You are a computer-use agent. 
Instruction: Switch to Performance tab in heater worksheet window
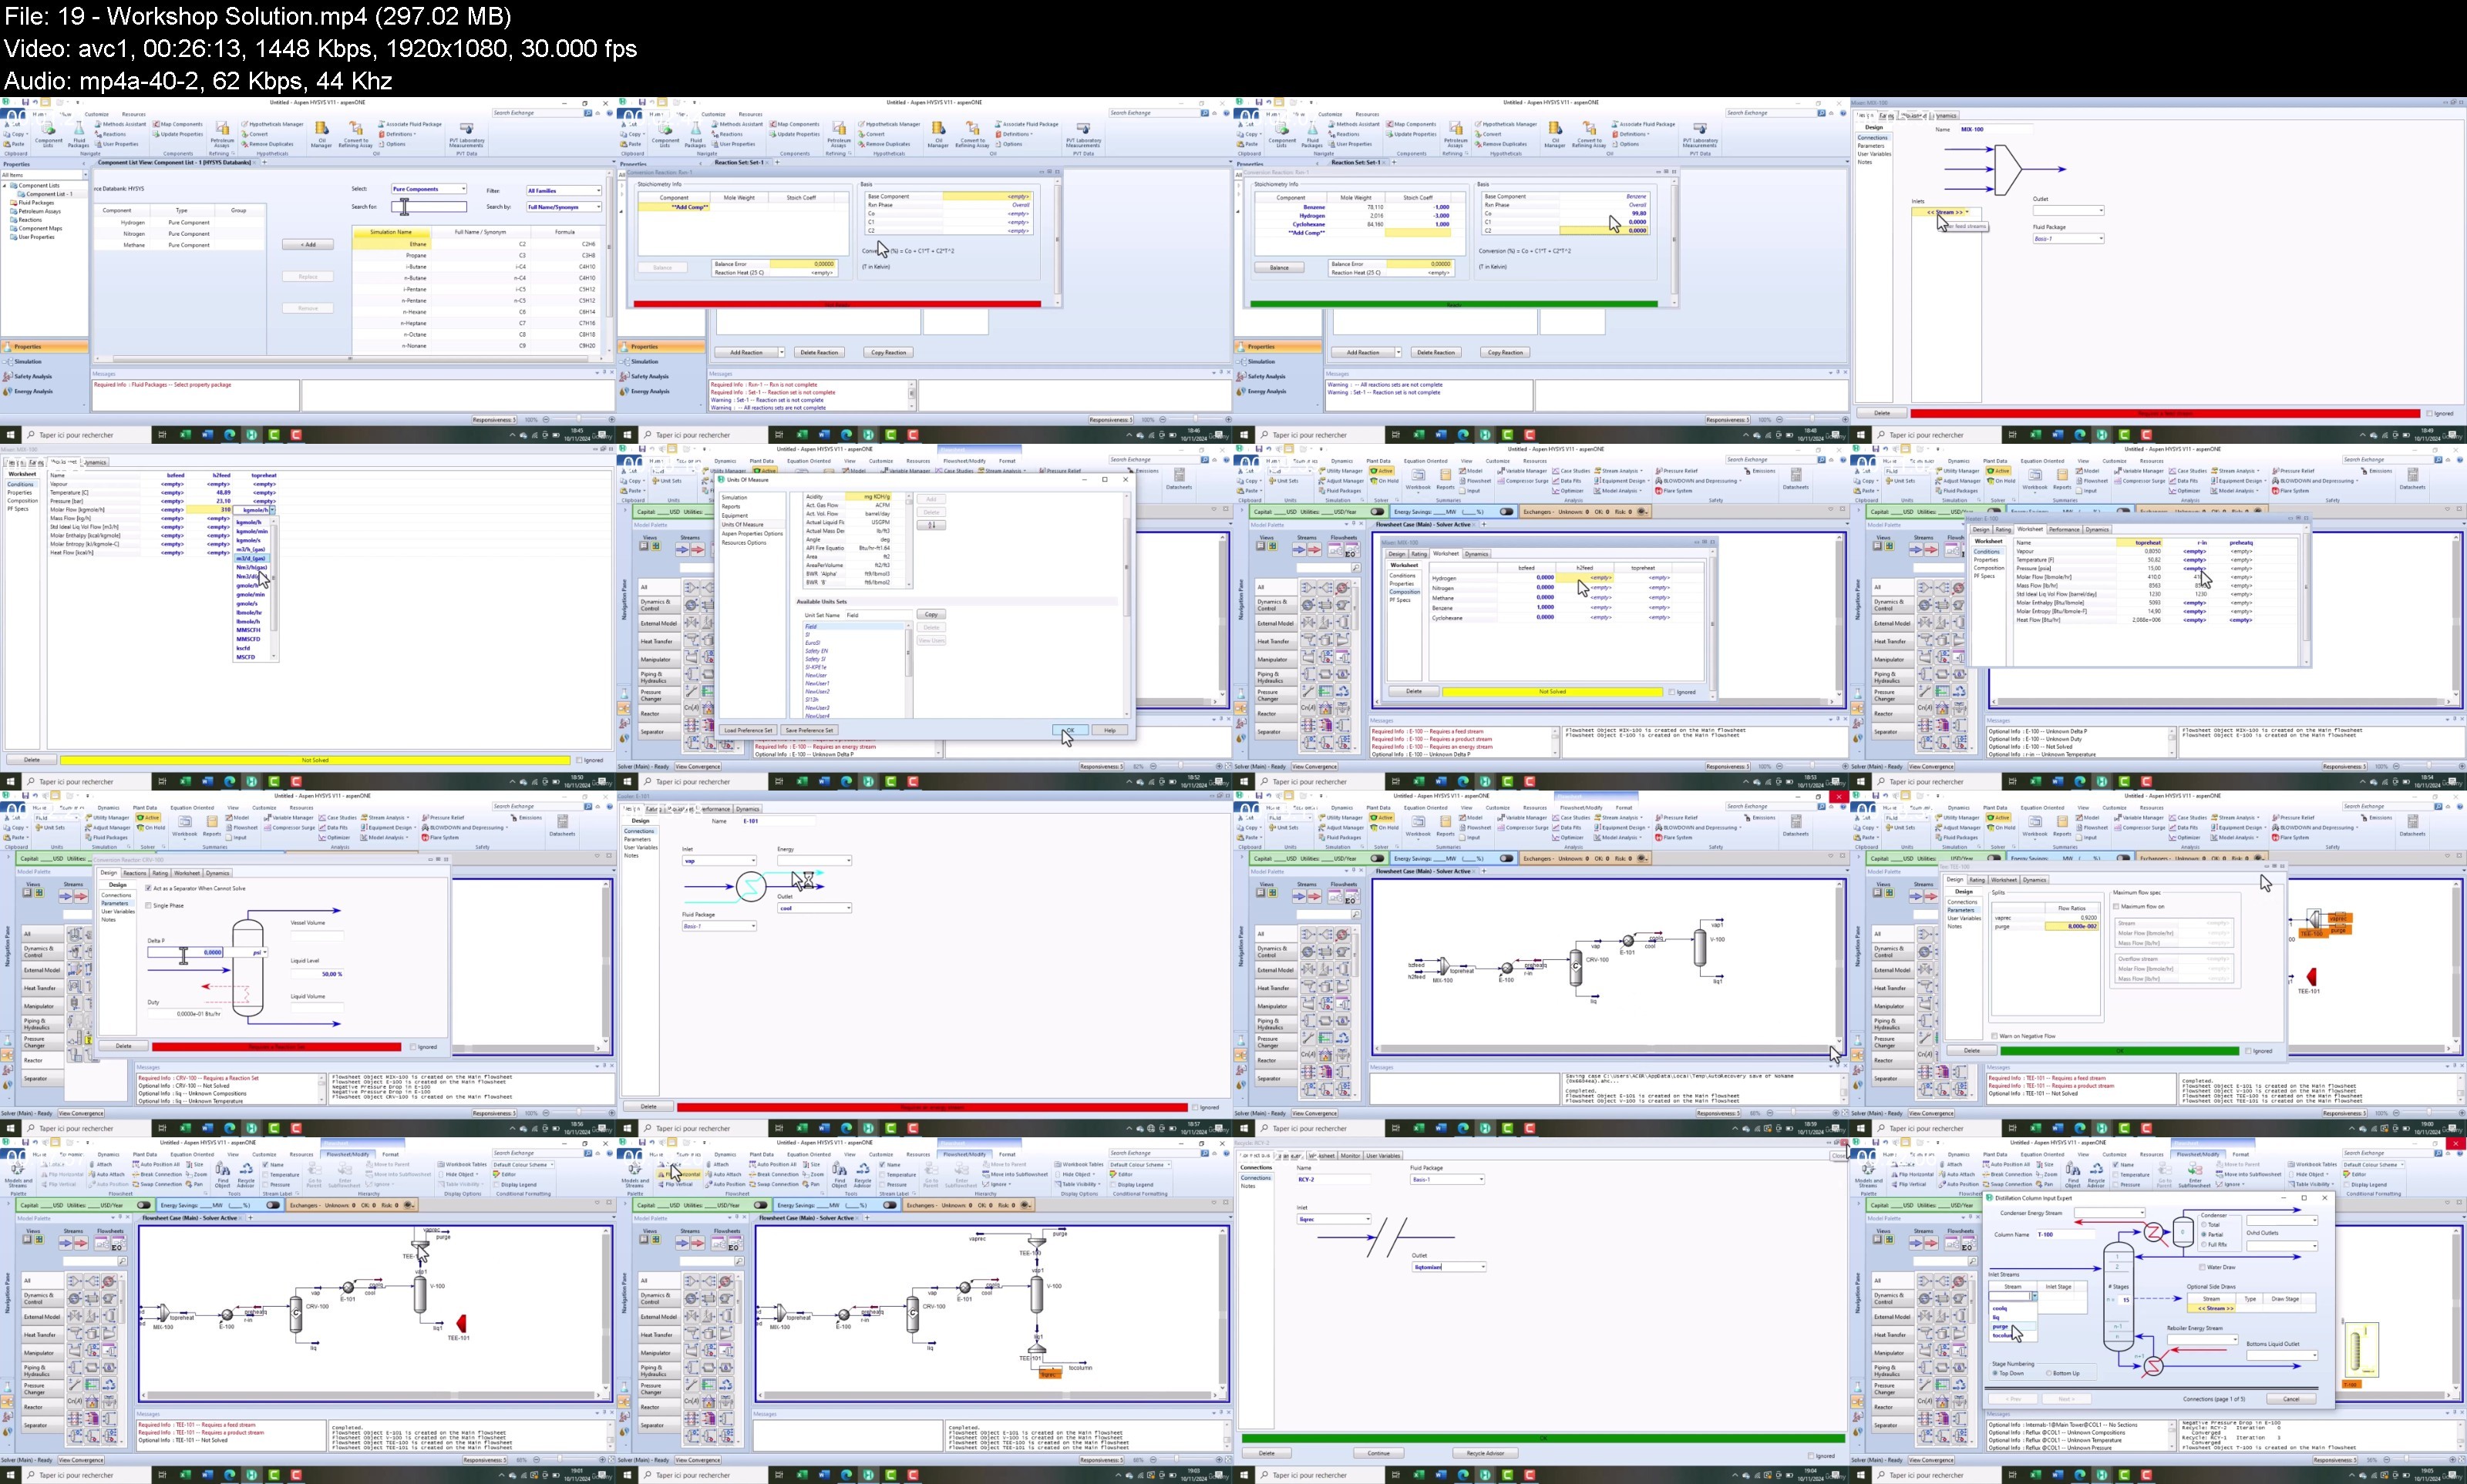[2064, 529]
